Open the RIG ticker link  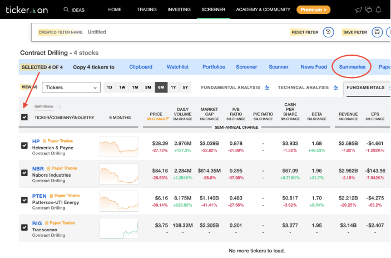(x=37, y=223)
